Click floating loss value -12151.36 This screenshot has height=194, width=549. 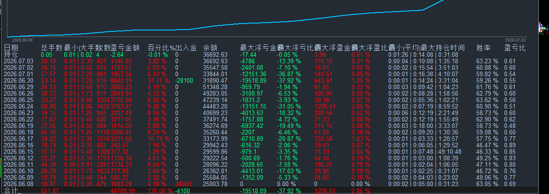pos(253,74)
